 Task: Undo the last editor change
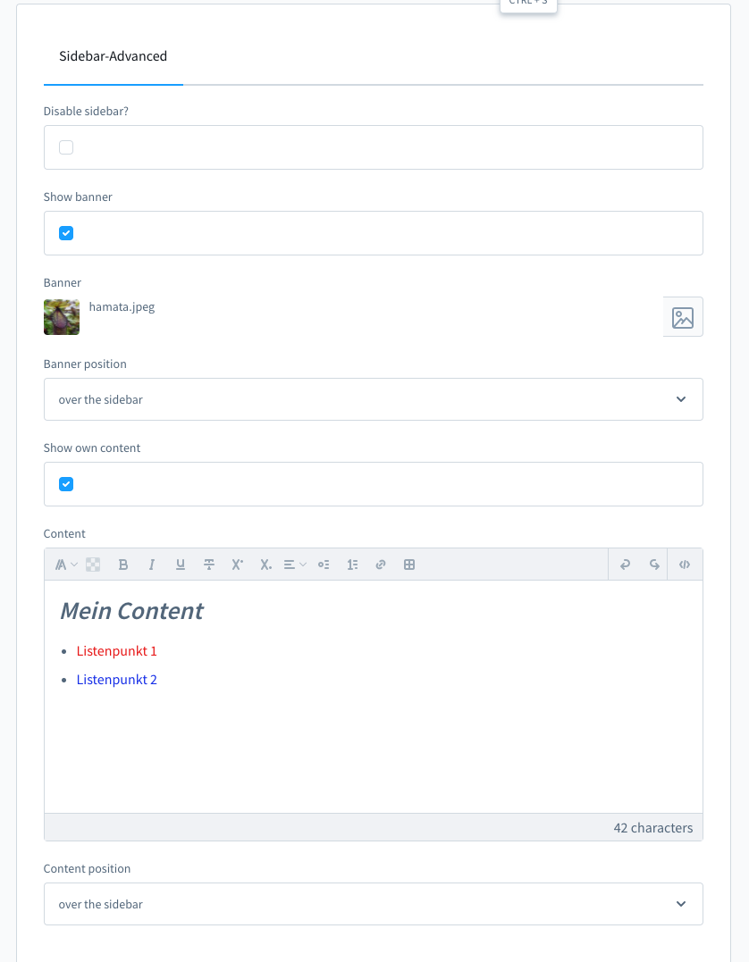625,565
